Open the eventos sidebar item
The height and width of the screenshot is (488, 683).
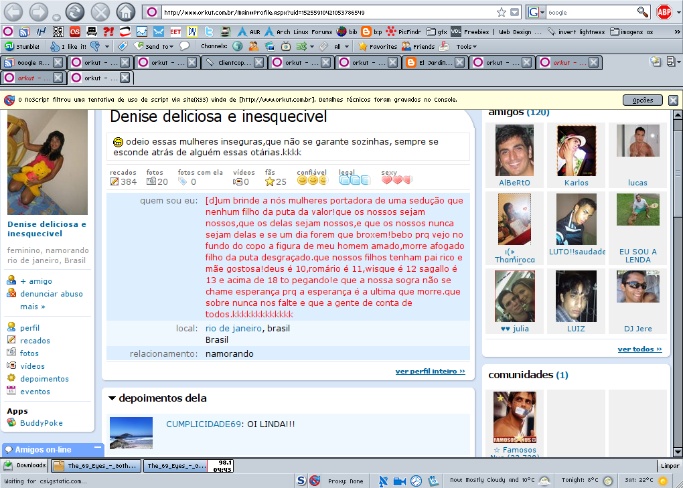35,392
